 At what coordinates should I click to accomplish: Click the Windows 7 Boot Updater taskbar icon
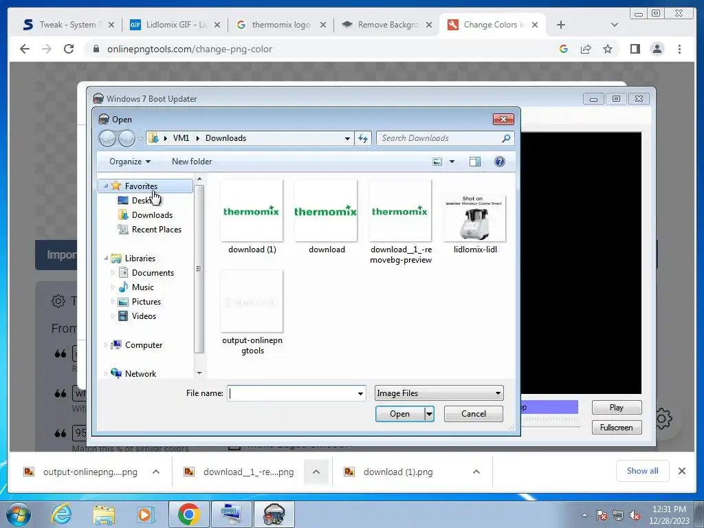(x=274, y=514)
